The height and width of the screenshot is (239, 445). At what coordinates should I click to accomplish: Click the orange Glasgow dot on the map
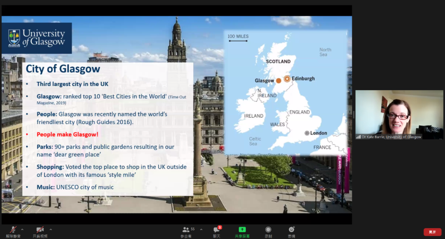[279, 81]
